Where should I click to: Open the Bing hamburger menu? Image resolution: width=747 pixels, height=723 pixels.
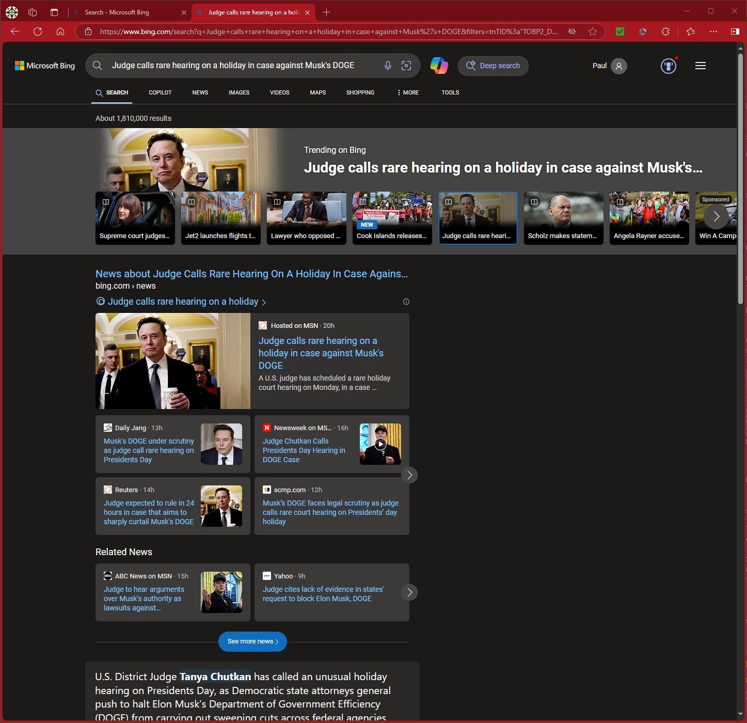701,66
